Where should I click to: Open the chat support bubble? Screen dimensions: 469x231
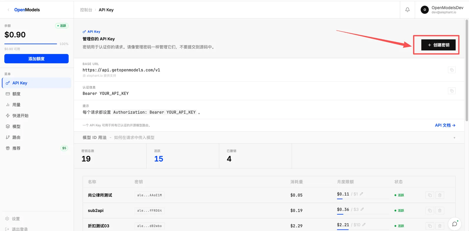pos(455,224)
